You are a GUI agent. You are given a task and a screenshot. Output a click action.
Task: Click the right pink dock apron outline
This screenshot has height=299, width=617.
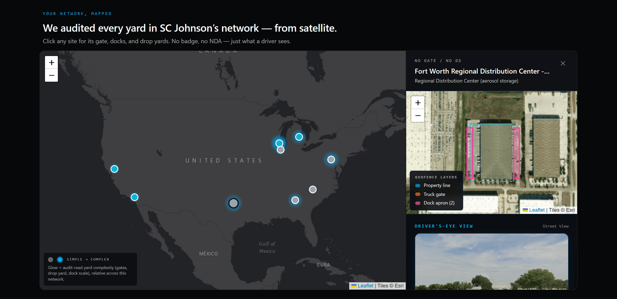(x=516, y=153)
